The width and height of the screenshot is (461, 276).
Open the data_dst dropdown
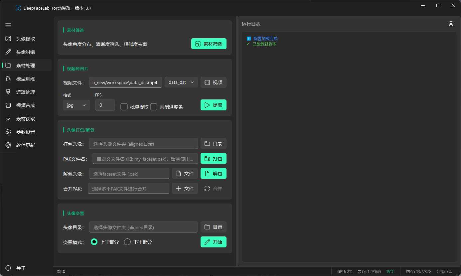coord(181,82)
